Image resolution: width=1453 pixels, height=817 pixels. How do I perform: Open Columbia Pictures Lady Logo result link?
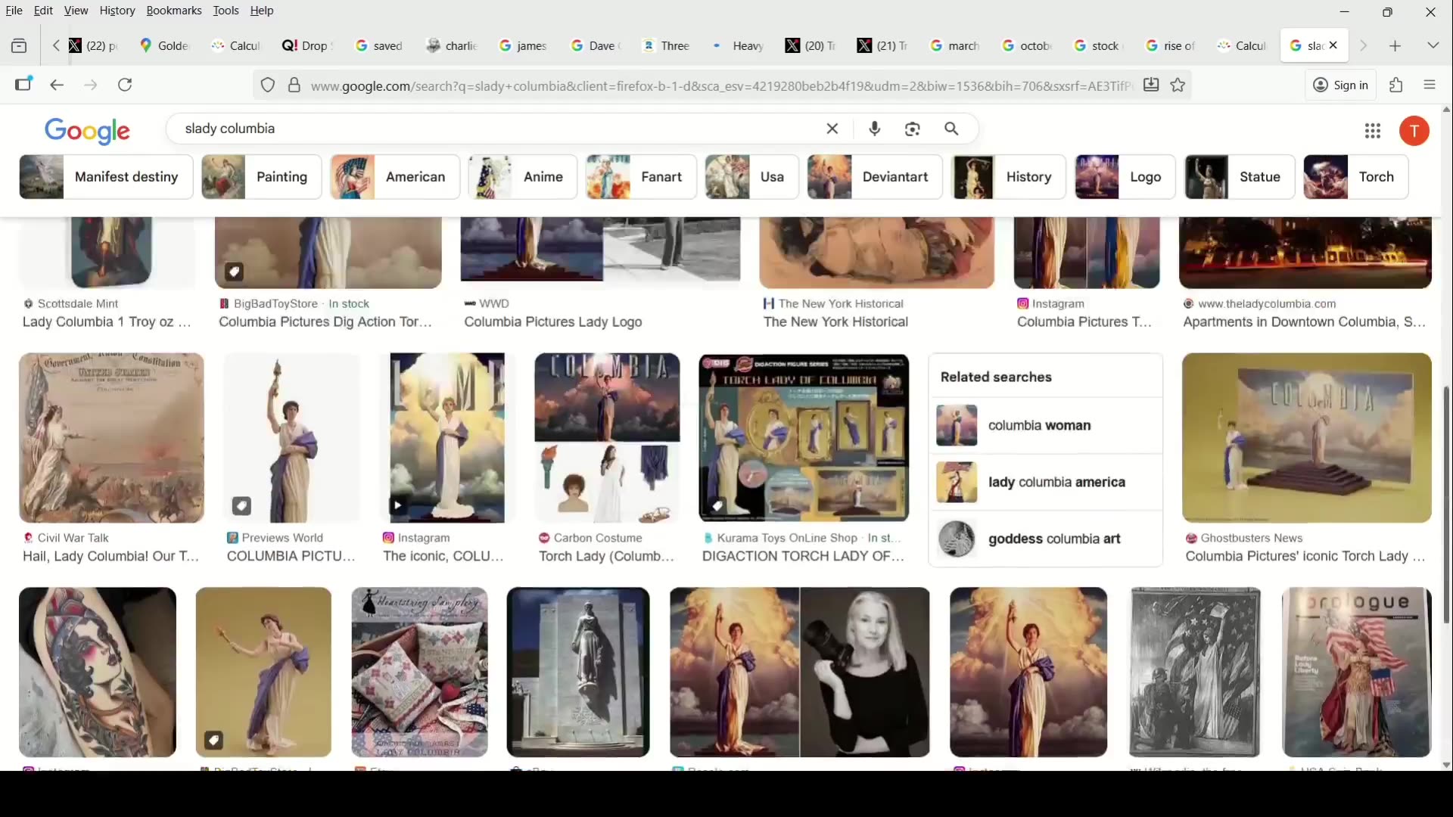point(553,322)
